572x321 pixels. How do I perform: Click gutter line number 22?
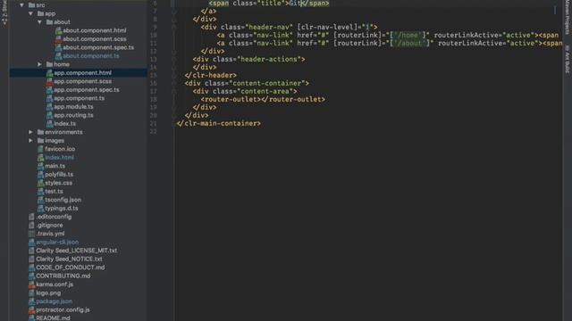153,131
